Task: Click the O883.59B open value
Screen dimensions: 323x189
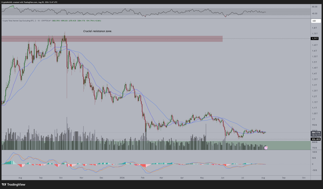Action: [56, 21]
